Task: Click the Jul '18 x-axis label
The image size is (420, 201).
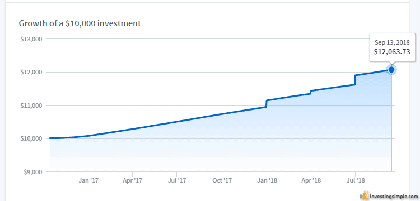Action: click(x=356, y=180)
